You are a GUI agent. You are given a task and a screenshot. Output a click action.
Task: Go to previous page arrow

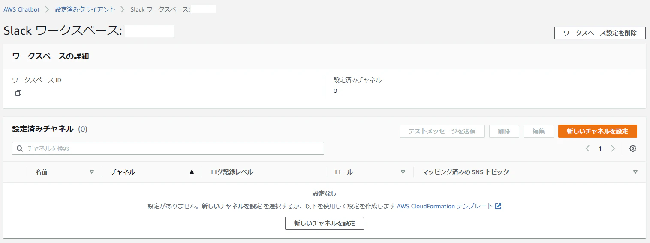pos(587,148)
